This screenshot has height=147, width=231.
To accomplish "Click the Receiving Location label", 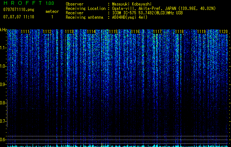I will [86, 8].
